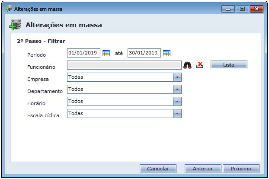This screenshot has height=179, width=269.
Task: Expand the Empresa dropdown
Action: (177, 77)
